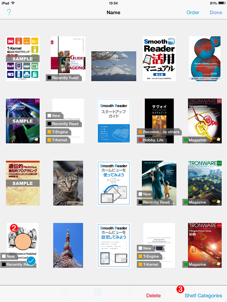Select the Guide Ageing book cover
The image size is (227, 302).
click(68, 59)
